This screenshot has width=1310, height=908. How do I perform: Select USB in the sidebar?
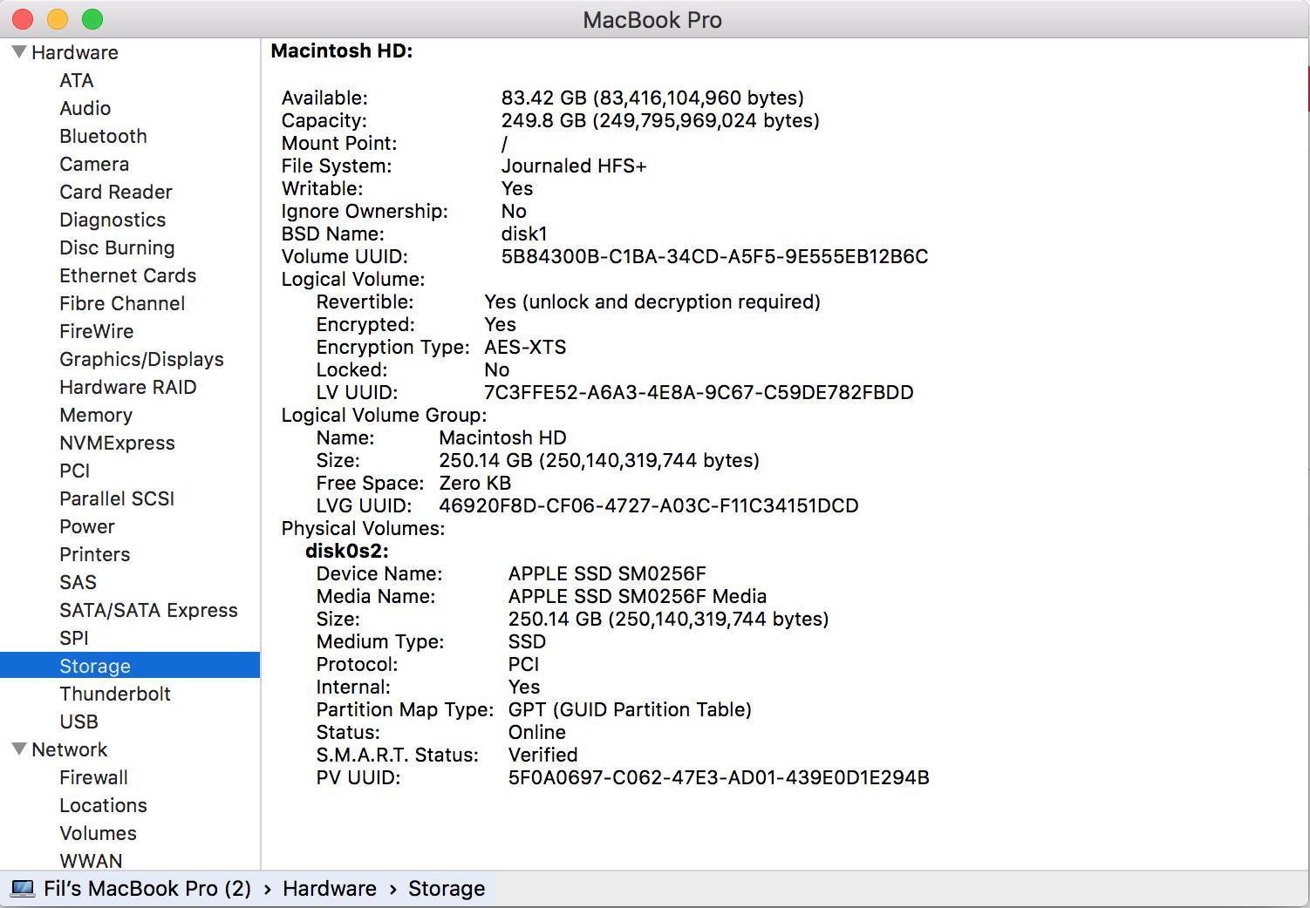click(x=78, y=722)
